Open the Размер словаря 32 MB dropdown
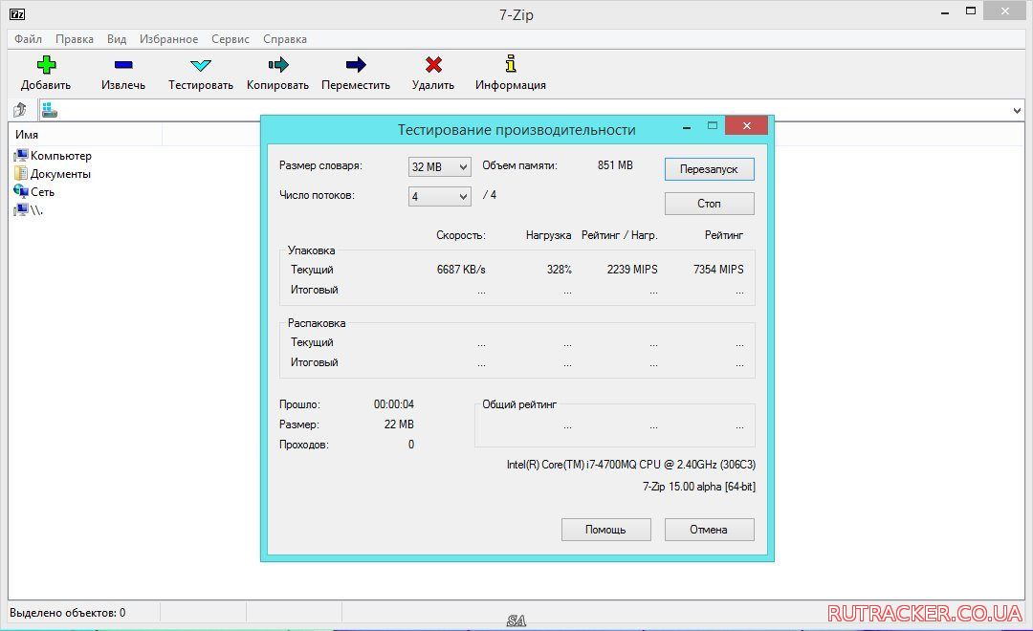Screen dimensions: 1033x631 point(439,166)
